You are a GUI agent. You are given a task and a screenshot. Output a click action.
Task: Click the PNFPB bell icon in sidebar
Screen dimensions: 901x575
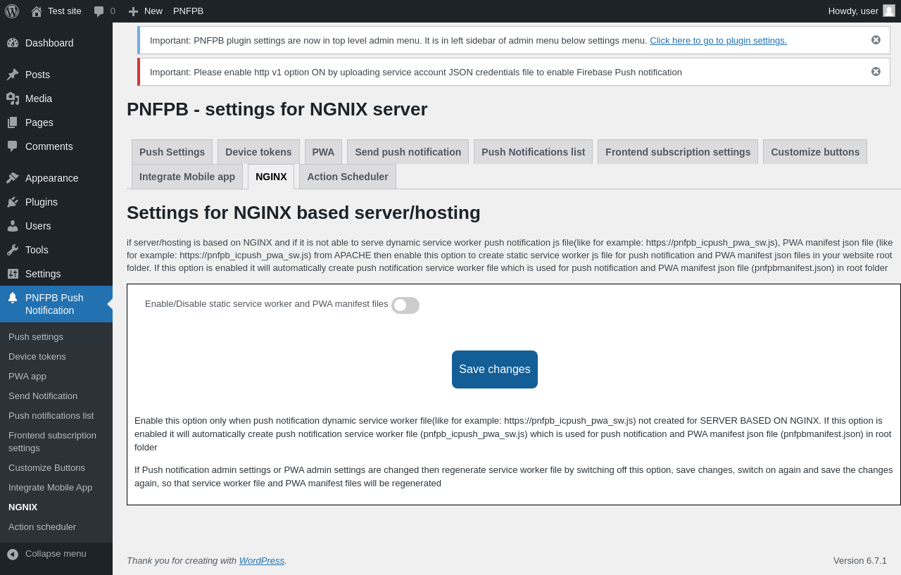(x=13, y=298)
